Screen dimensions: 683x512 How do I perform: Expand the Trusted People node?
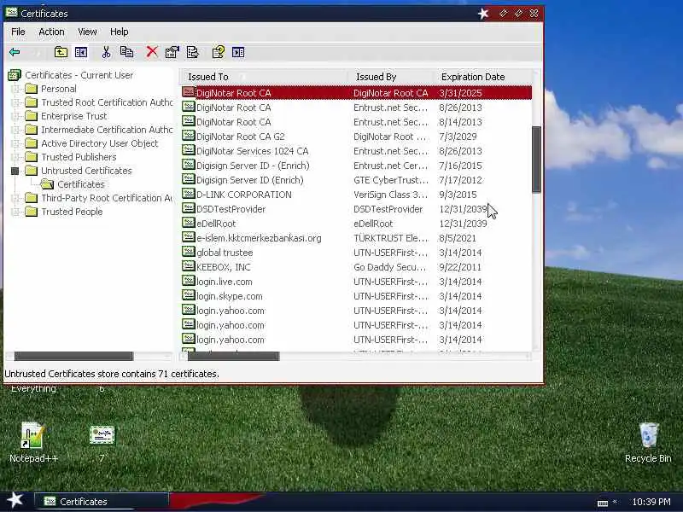15,212
